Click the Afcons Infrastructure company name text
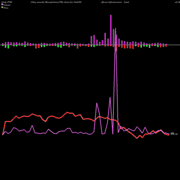Screen dimensions: 180x180 coord(115,2)
